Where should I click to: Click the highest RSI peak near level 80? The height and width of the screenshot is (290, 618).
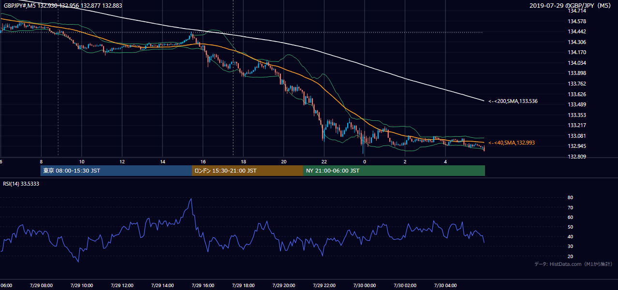(x=192, y=199)
